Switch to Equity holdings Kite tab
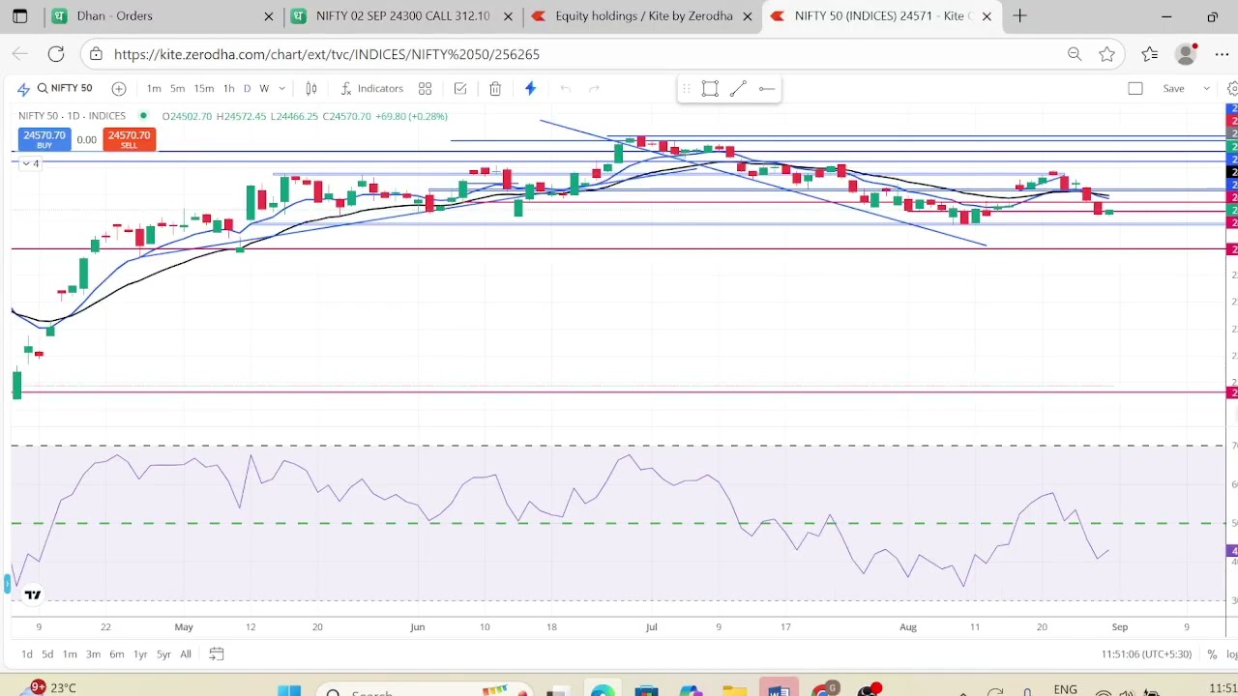Viewport: 1238px width, 696px height. [642, 16]
